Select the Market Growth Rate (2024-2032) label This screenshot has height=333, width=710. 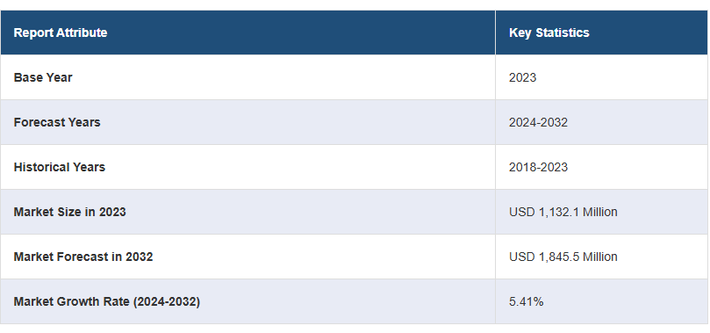pos(107,301)
